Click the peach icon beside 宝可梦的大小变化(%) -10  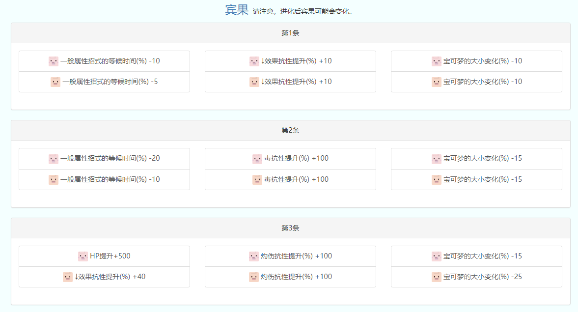437,82
